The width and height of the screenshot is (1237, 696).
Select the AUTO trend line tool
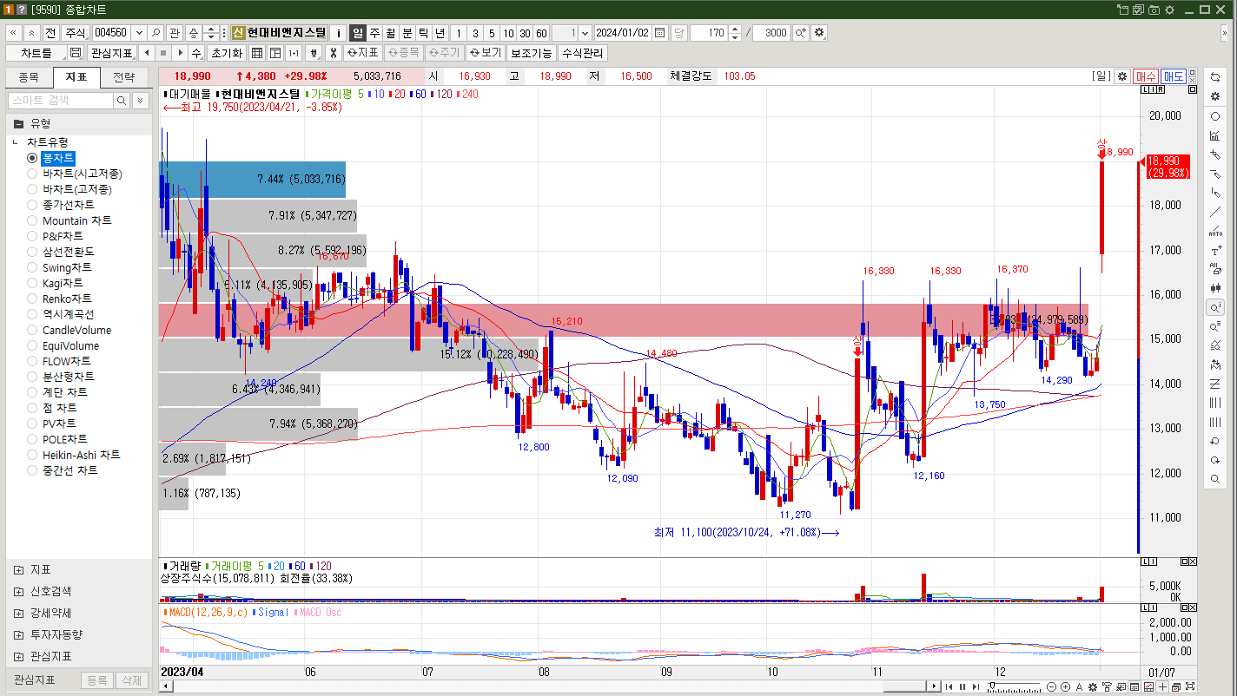coord(1215,231)
